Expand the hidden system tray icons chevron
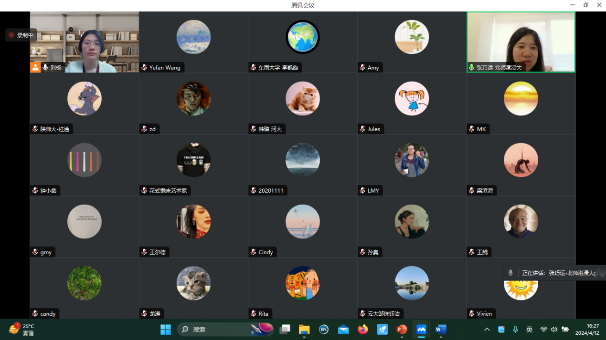 [487, 330]
